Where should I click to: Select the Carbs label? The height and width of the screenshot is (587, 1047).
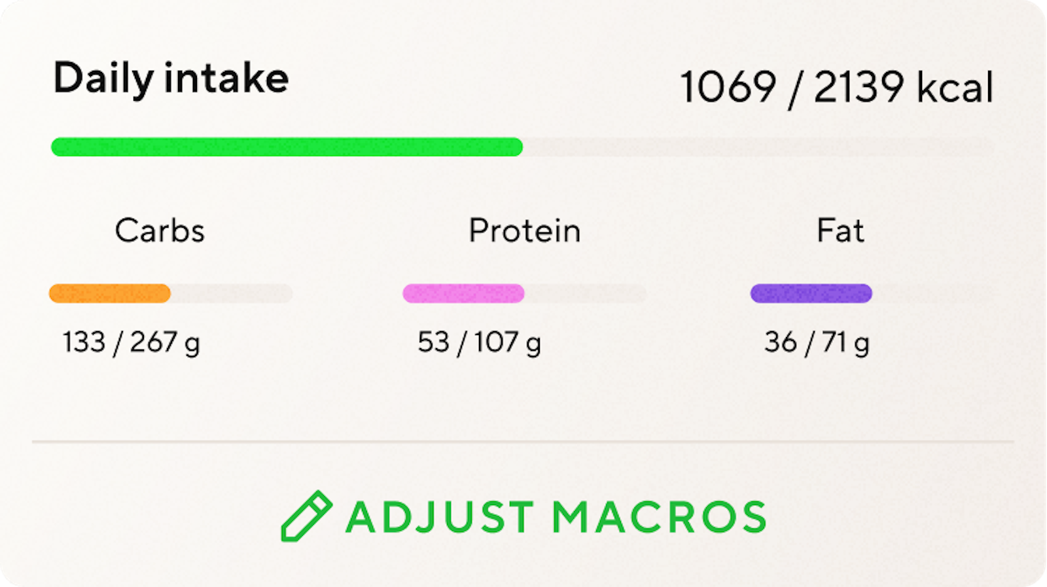click(x=160, y=230)
